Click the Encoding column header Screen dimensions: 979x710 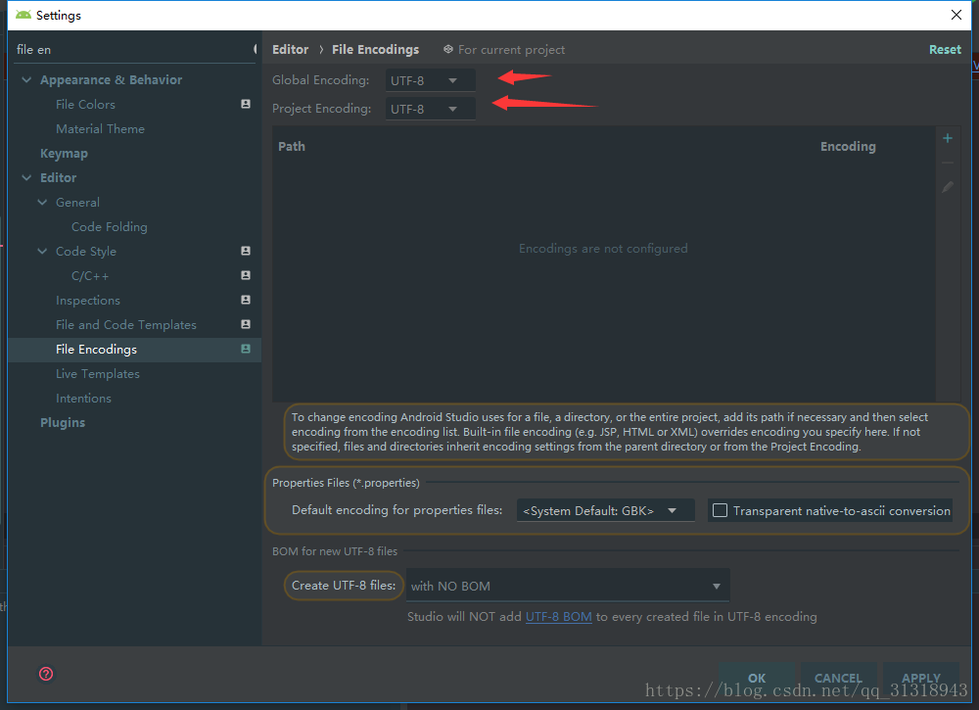[848, 146]
